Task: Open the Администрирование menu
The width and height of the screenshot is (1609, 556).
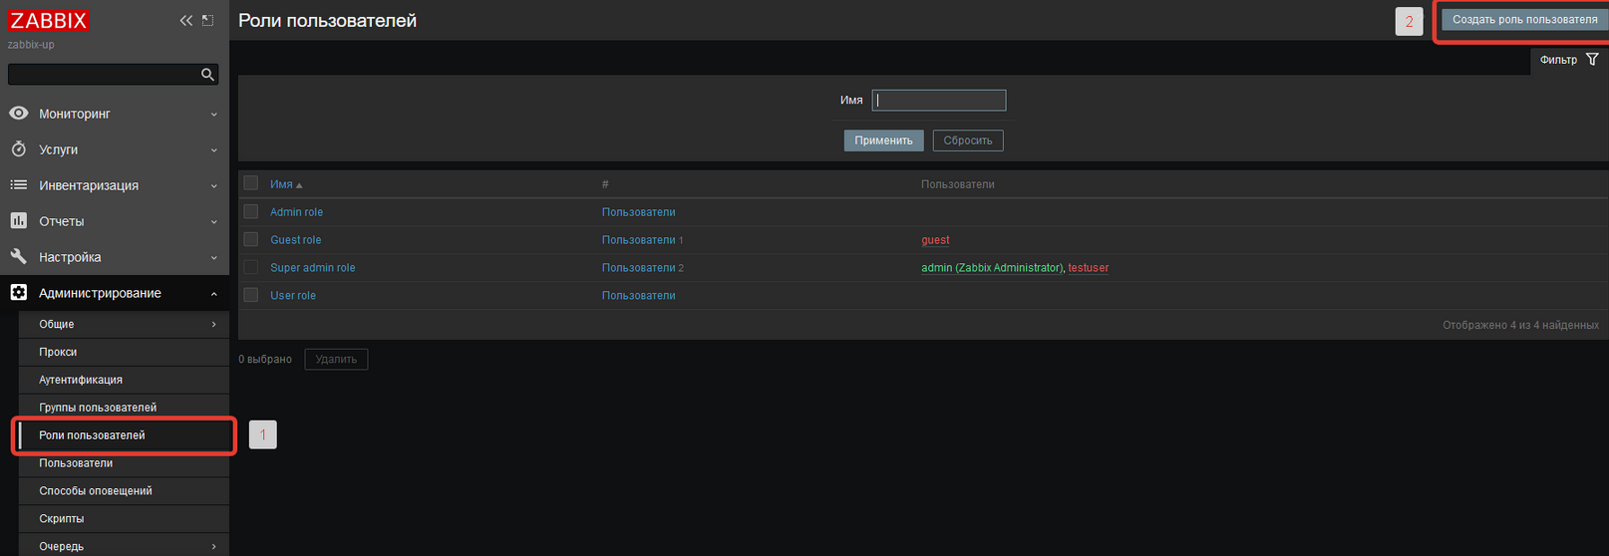Action: 115,293
